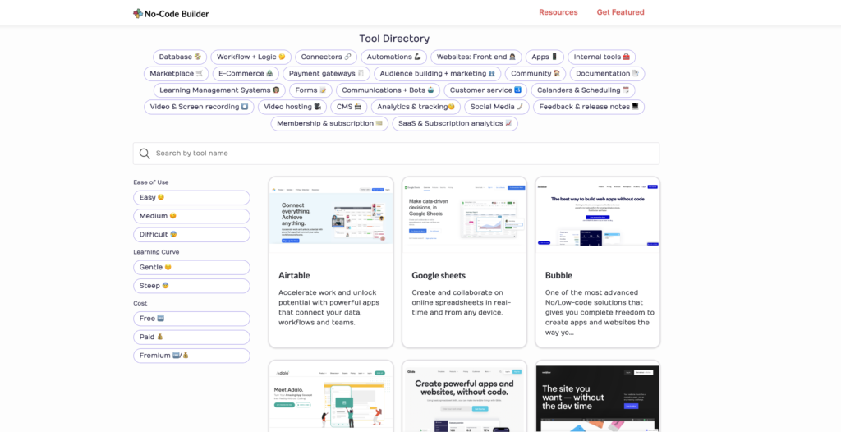
Task: Select the Free cost filter
Action: pos(191,319)
